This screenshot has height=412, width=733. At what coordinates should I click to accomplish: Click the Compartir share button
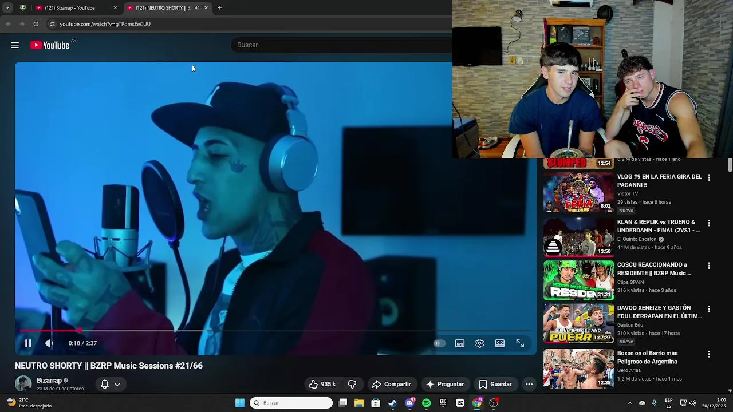392,384
